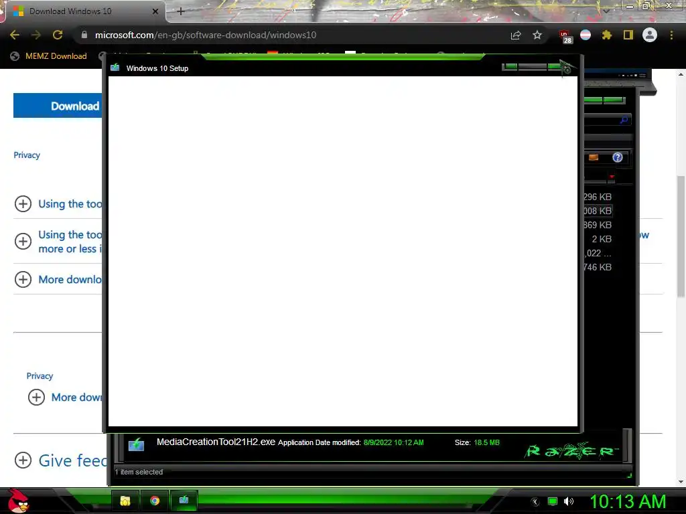Image resolution: width=686 pixels, height=514 pixels.
Task: Click the 18.5 MB size value
Action: 486,442
